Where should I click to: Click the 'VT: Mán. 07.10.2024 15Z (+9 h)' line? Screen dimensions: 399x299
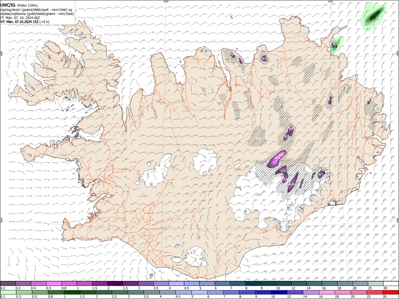25,22
